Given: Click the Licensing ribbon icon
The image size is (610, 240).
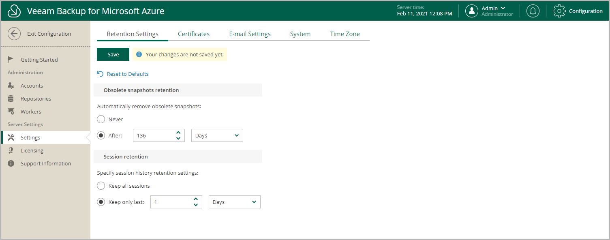Looking at the screenshot, I should pos(11,150).
